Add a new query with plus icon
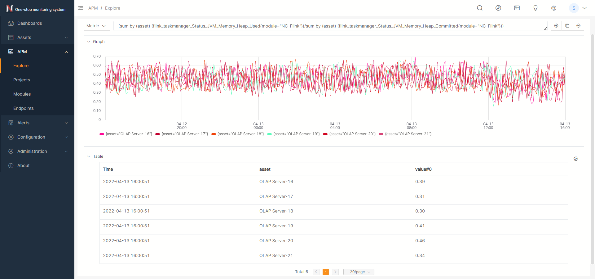595x279 pixels. coord(556,26)
